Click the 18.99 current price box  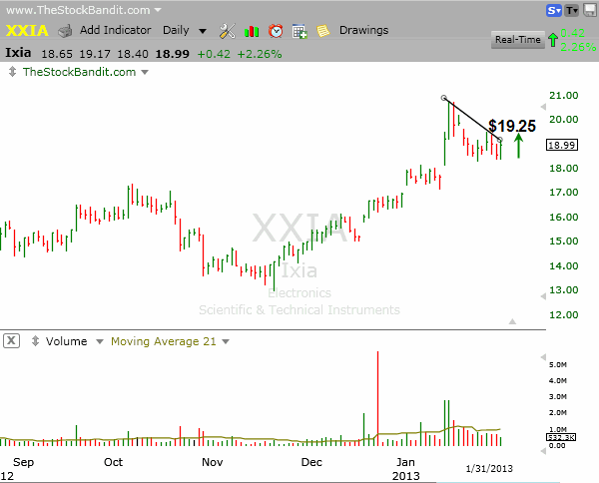pyautogui.click(x=561, y=145)
